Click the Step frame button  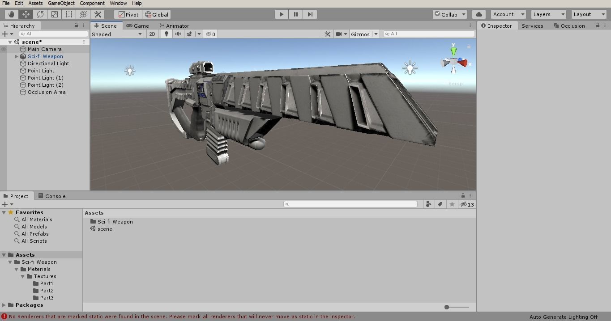coord(310,14)
